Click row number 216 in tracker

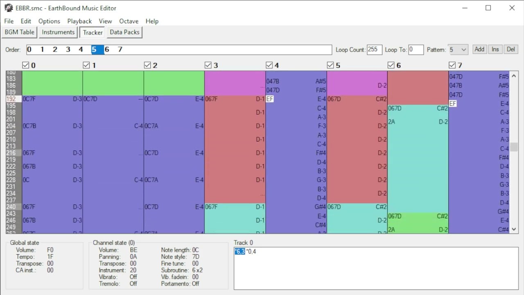pyautogui.click(x=11, y=153)
